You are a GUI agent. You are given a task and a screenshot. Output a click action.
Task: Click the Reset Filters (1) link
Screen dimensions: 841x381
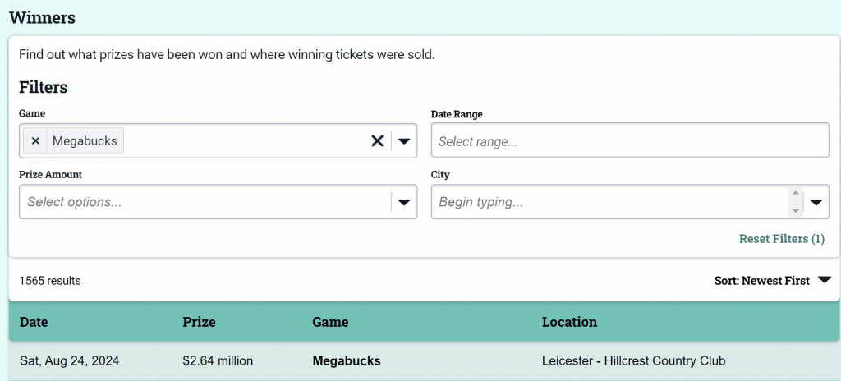click(x=781, y=239)
